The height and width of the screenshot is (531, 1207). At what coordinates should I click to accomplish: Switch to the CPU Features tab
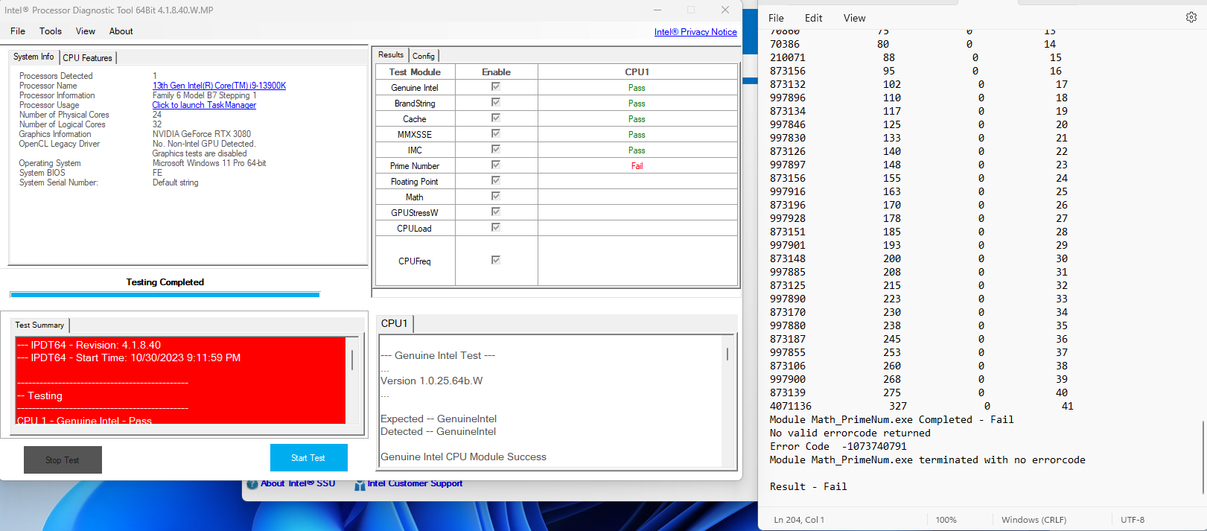click(87, 57)
